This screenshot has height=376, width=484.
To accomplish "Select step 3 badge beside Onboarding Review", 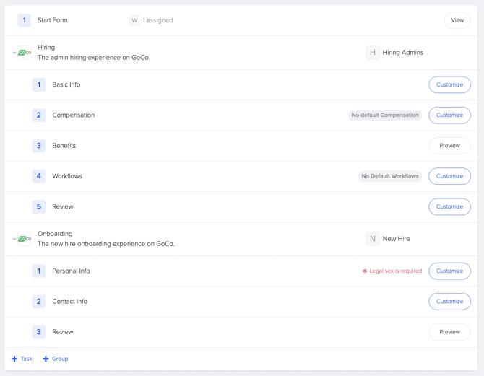I will click(39, 332).
